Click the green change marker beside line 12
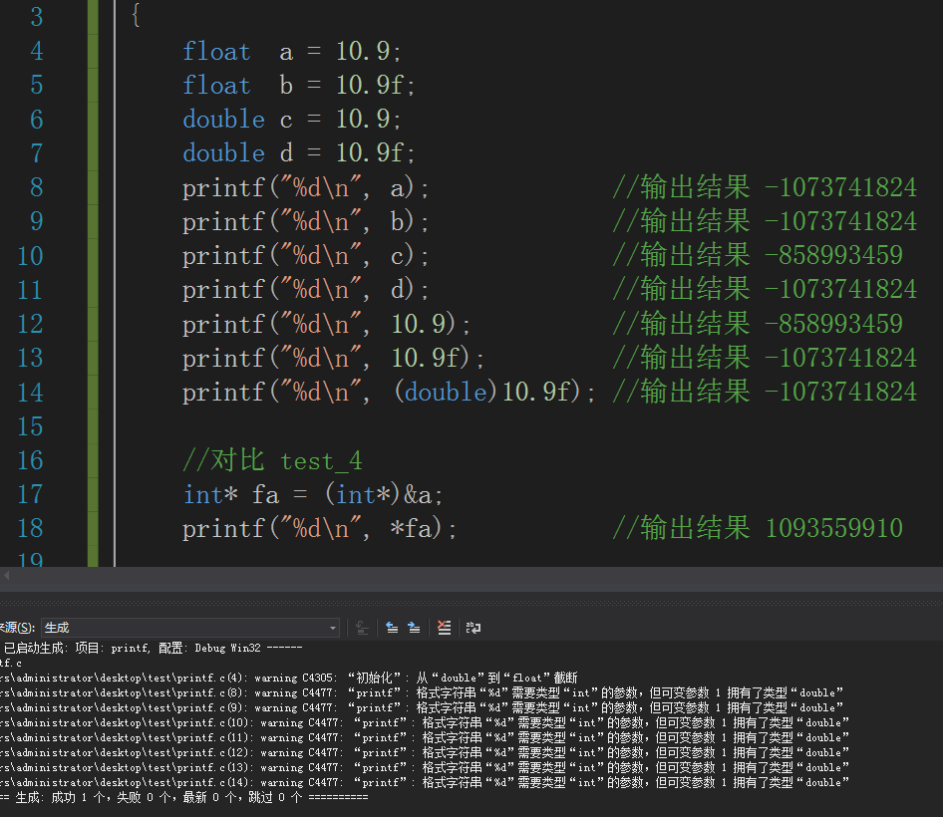The height and width of the screenshot is (817, 943). (93, 324)
